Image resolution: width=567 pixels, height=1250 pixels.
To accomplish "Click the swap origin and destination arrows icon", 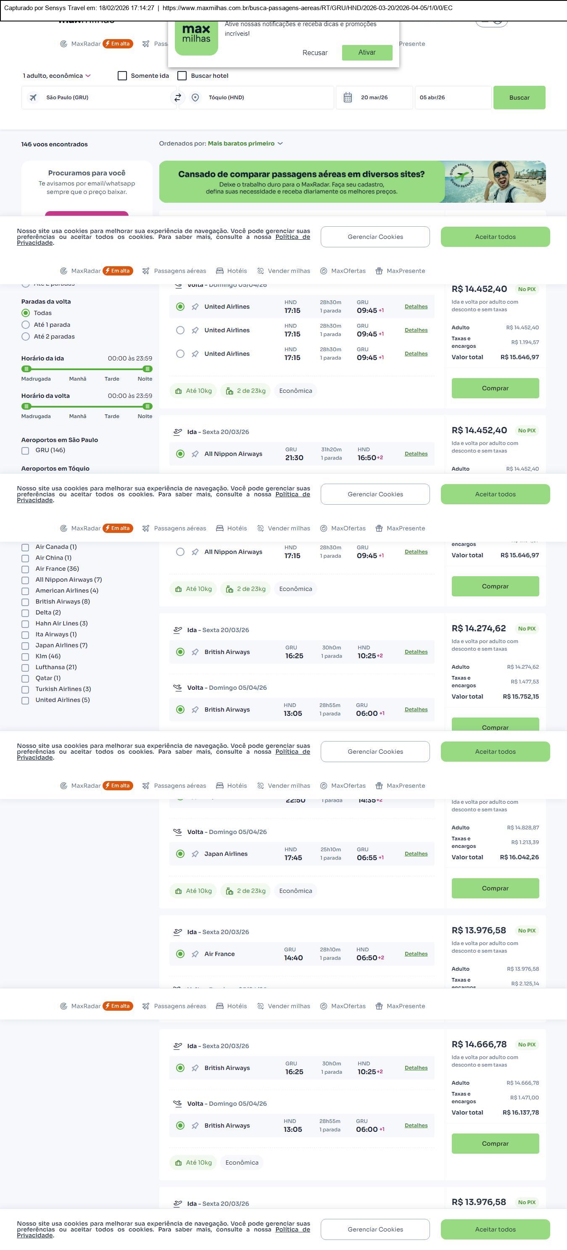I will pyautogui.click(x=177, y=98).
